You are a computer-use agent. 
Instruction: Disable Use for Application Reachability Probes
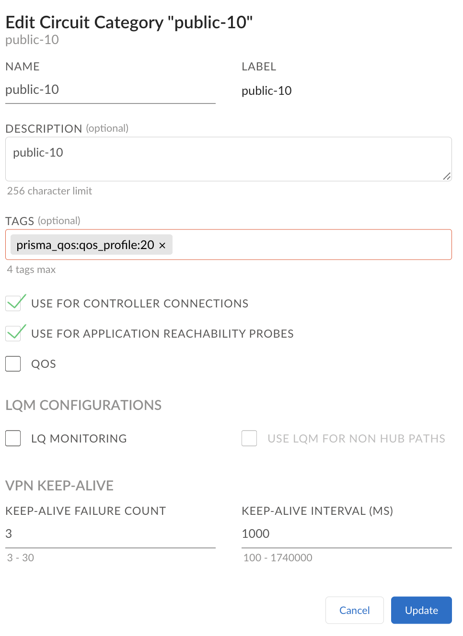[13, 333]
